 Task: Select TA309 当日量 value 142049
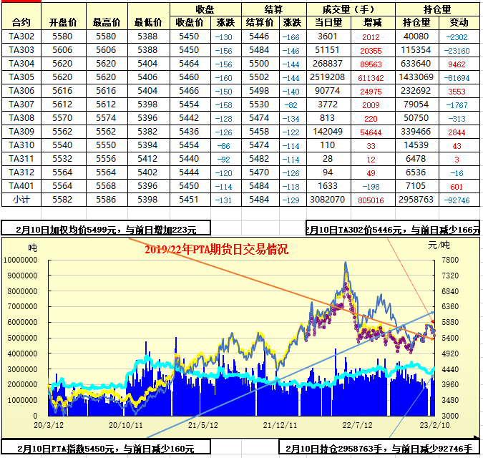coord(327,132)
